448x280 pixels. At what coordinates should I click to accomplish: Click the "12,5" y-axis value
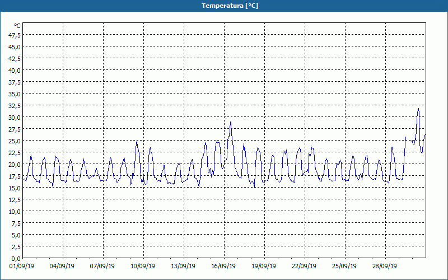coord(15,200)
